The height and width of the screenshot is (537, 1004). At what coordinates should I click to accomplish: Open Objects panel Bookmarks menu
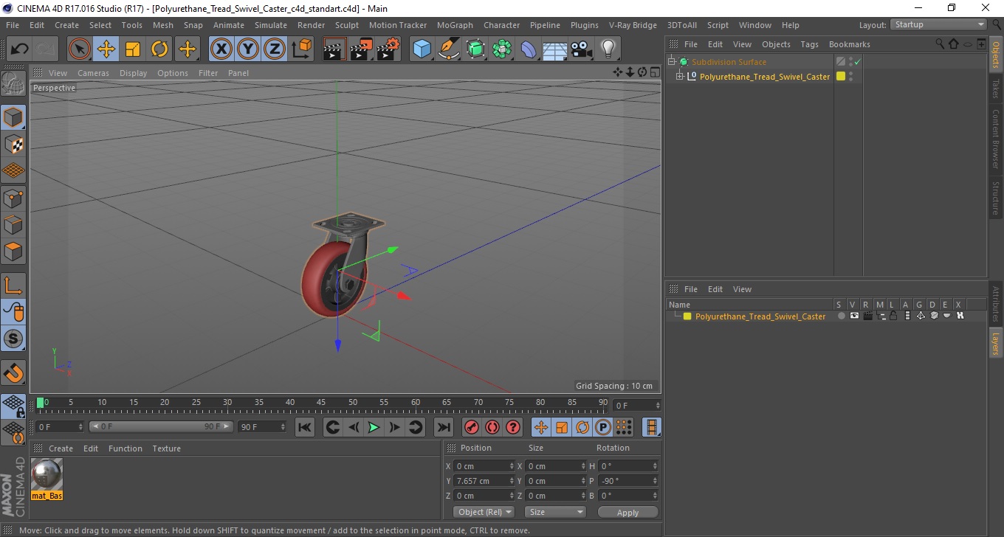click(x=849, y=44)
